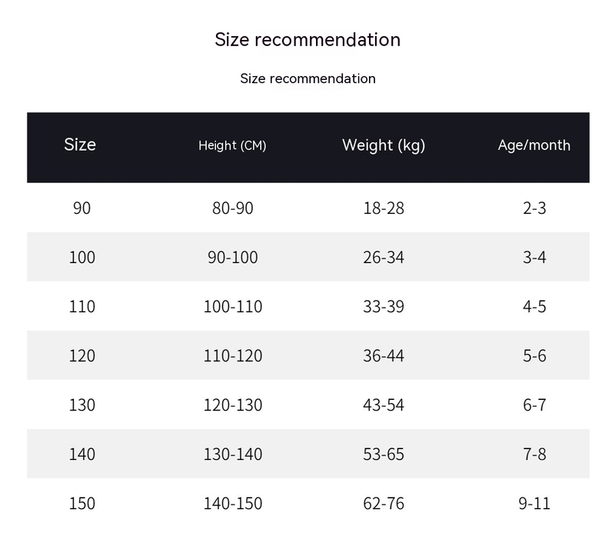Viewport: 615px width, 553px height.
Task: Select the "Height (CM)" column header
Action: tap(232, 145)
